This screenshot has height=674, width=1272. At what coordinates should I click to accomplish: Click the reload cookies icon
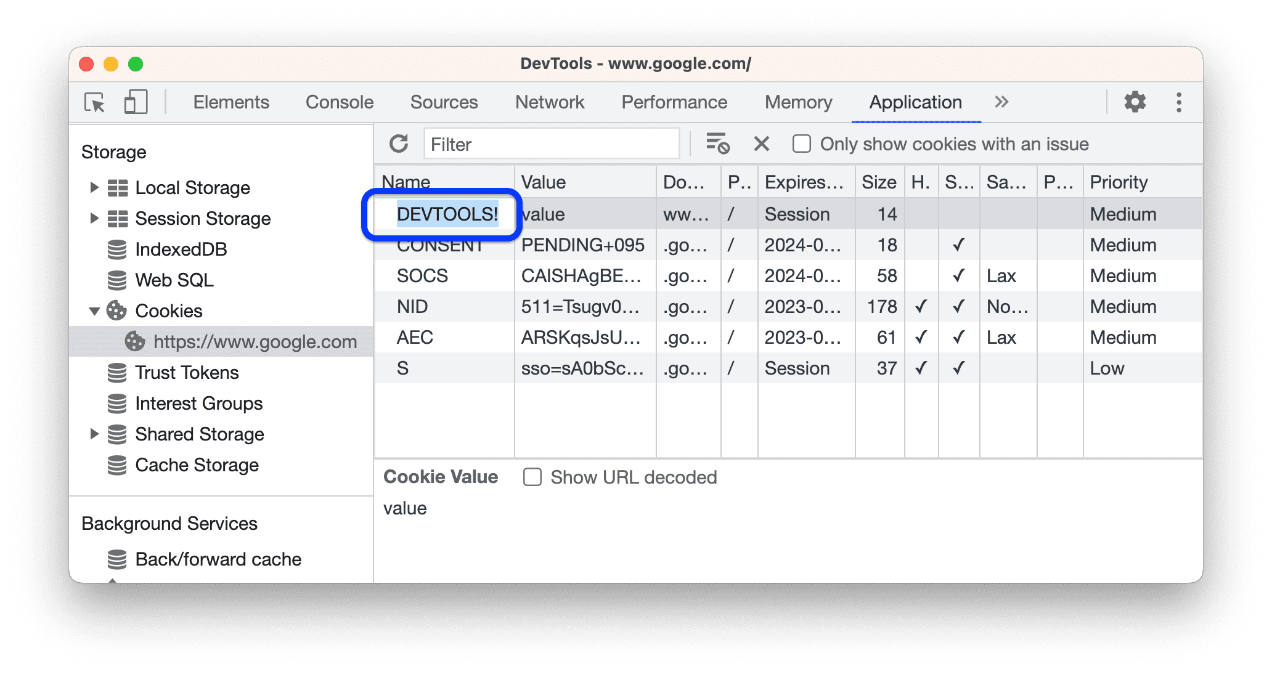(x=399, y=144)
